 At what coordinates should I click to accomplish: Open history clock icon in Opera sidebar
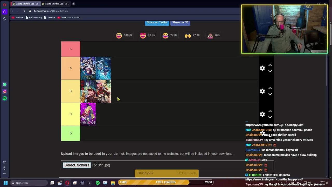[5, 168]
